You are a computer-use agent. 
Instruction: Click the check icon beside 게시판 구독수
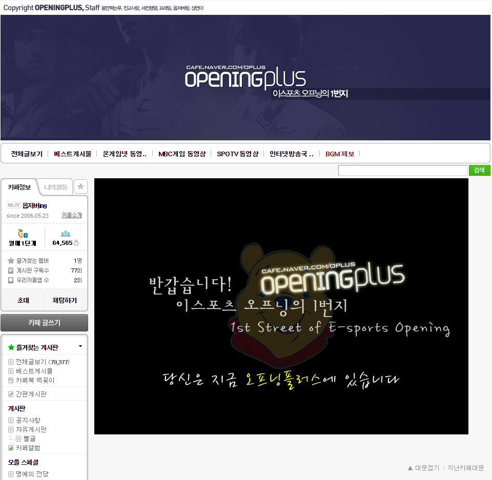coord(11,270)
